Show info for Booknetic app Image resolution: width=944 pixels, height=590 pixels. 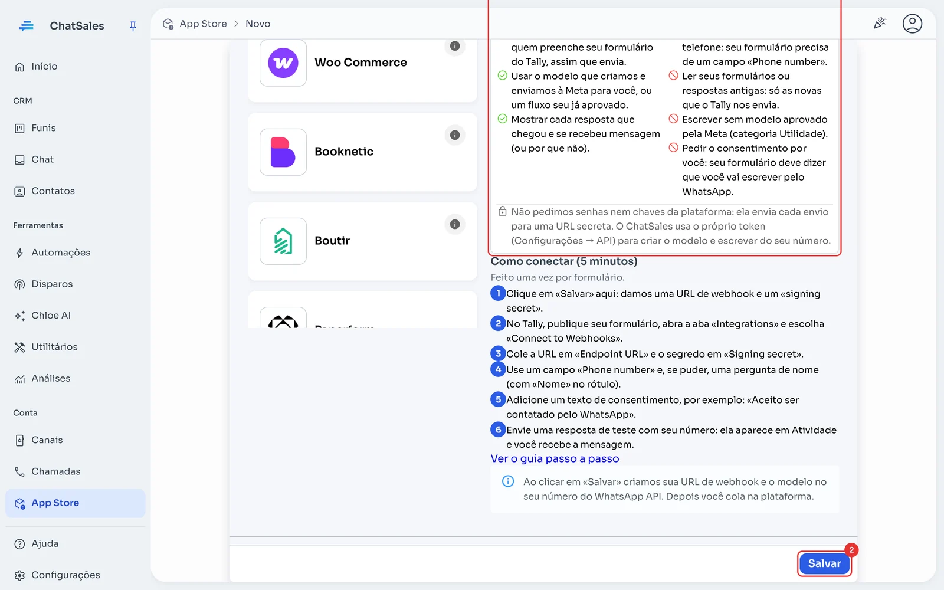[x=455, y=135]
